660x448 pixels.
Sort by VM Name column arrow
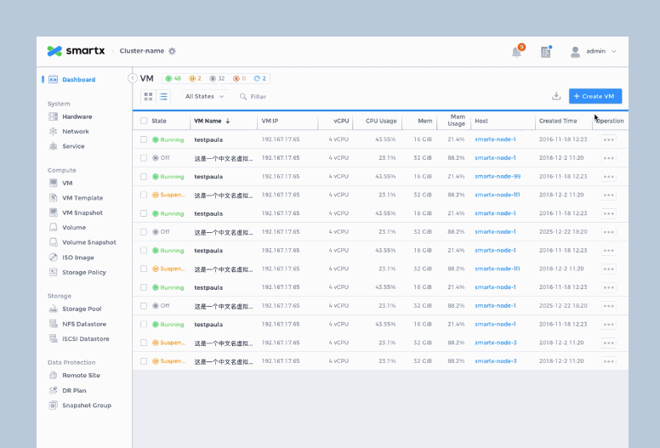[228, 122]
